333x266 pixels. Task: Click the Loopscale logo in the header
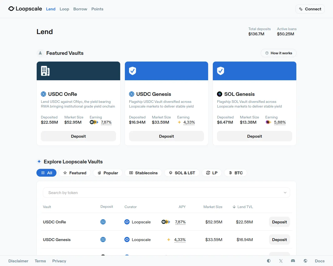(25, 9)
